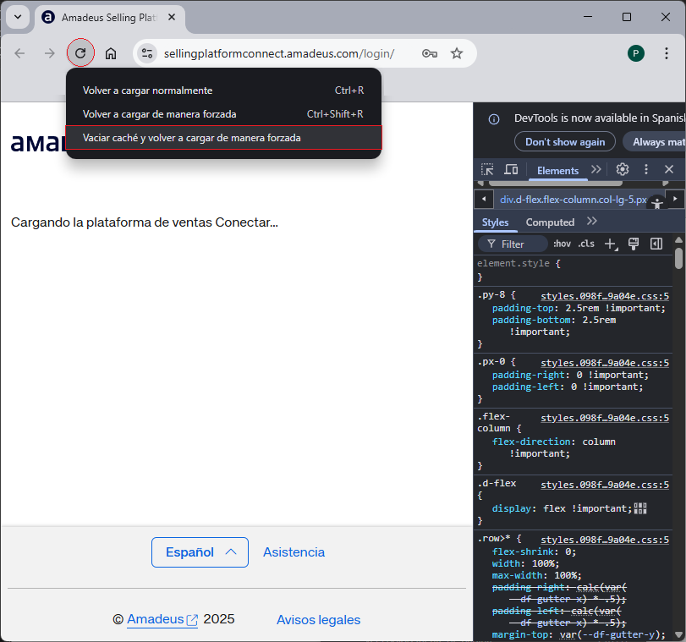686x642 pixels.
Task: Switch to the Computed tab
Action: click(x=550, y=222)
